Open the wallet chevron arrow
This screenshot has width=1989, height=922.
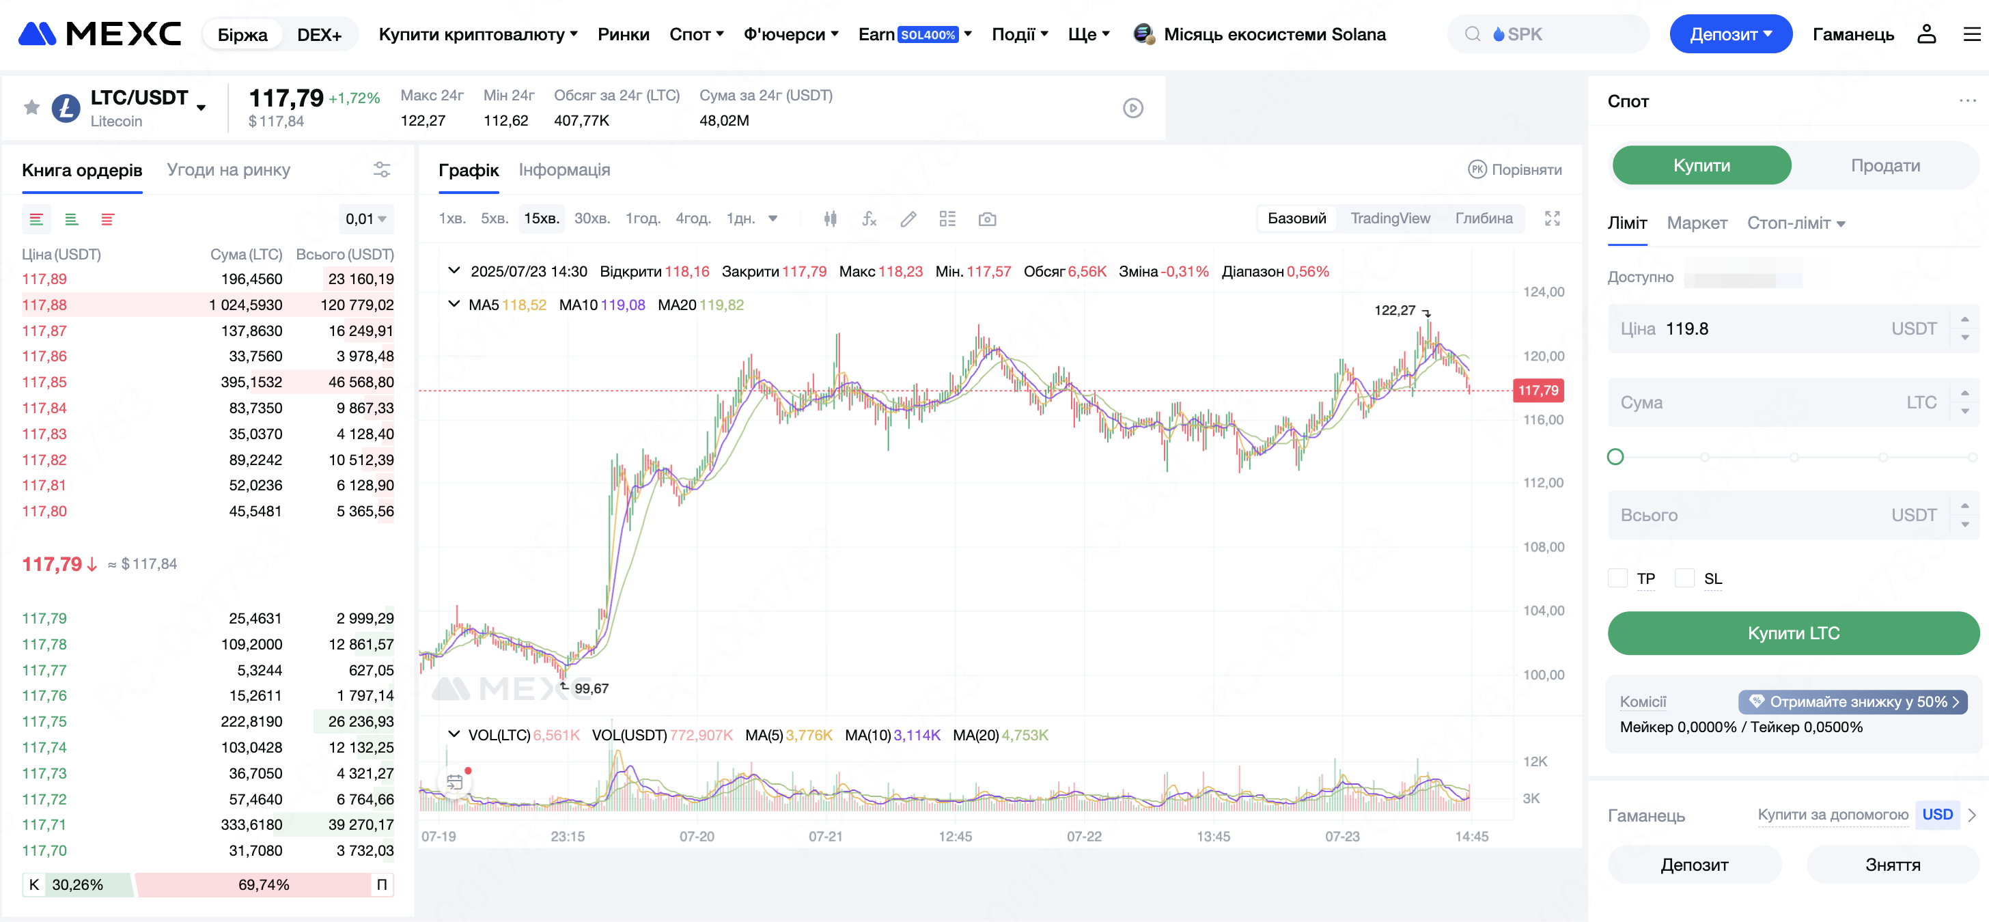coord(1973,815)
